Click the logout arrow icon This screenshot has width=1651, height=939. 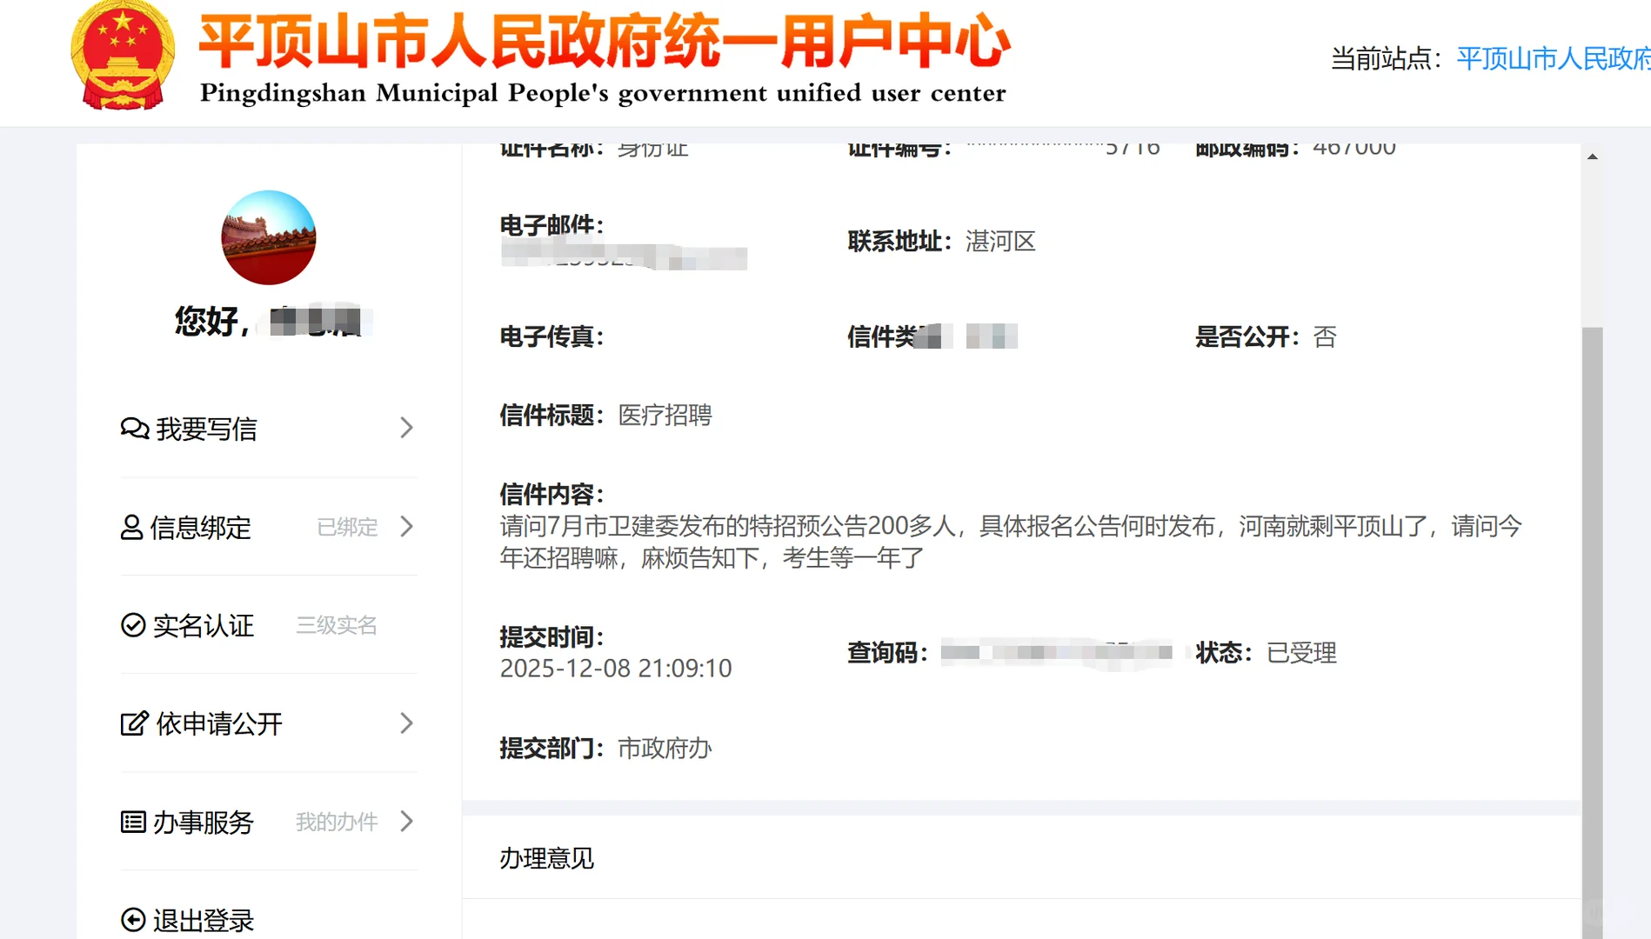click(x=133, y=920)
